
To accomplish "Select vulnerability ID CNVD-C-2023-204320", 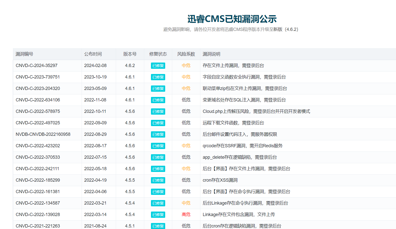I will pyautogui.click(x=38, y=88).
